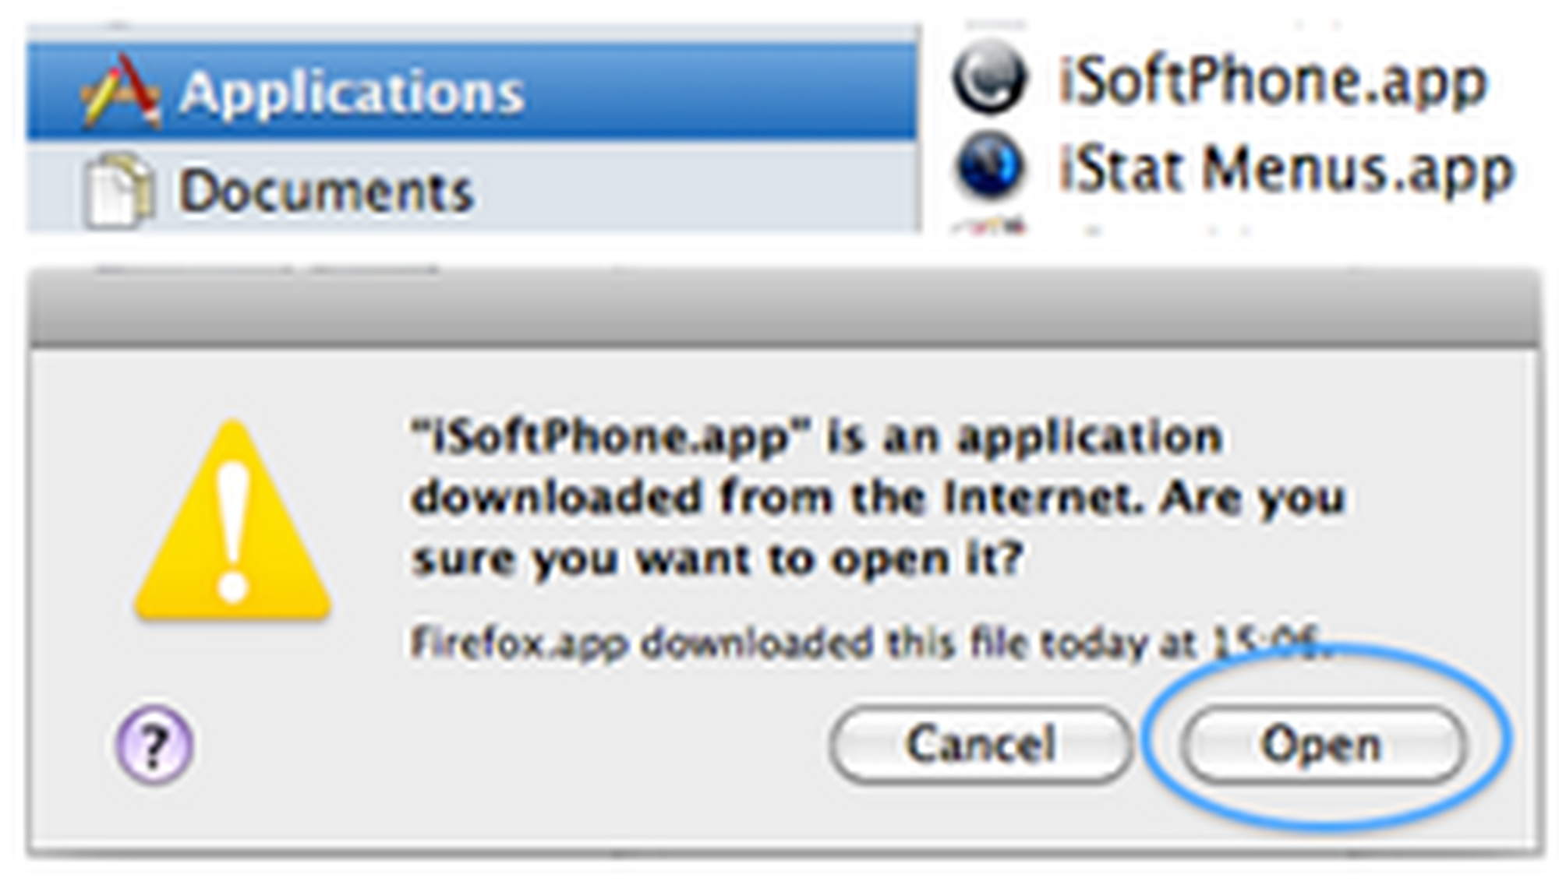
Task: Click the dialog's gray title bar
Action: coord(783,308)
